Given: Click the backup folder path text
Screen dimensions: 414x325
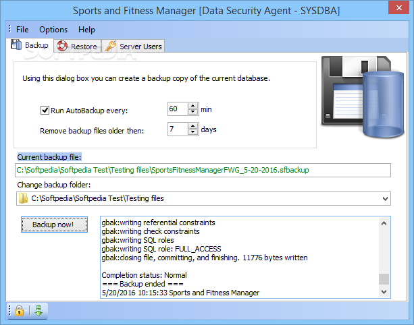Looking at the screenshot, I should [x=97, y=198].
